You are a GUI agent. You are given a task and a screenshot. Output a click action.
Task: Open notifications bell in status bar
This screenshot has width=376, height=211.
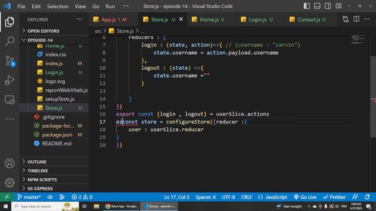pos(367,197)
